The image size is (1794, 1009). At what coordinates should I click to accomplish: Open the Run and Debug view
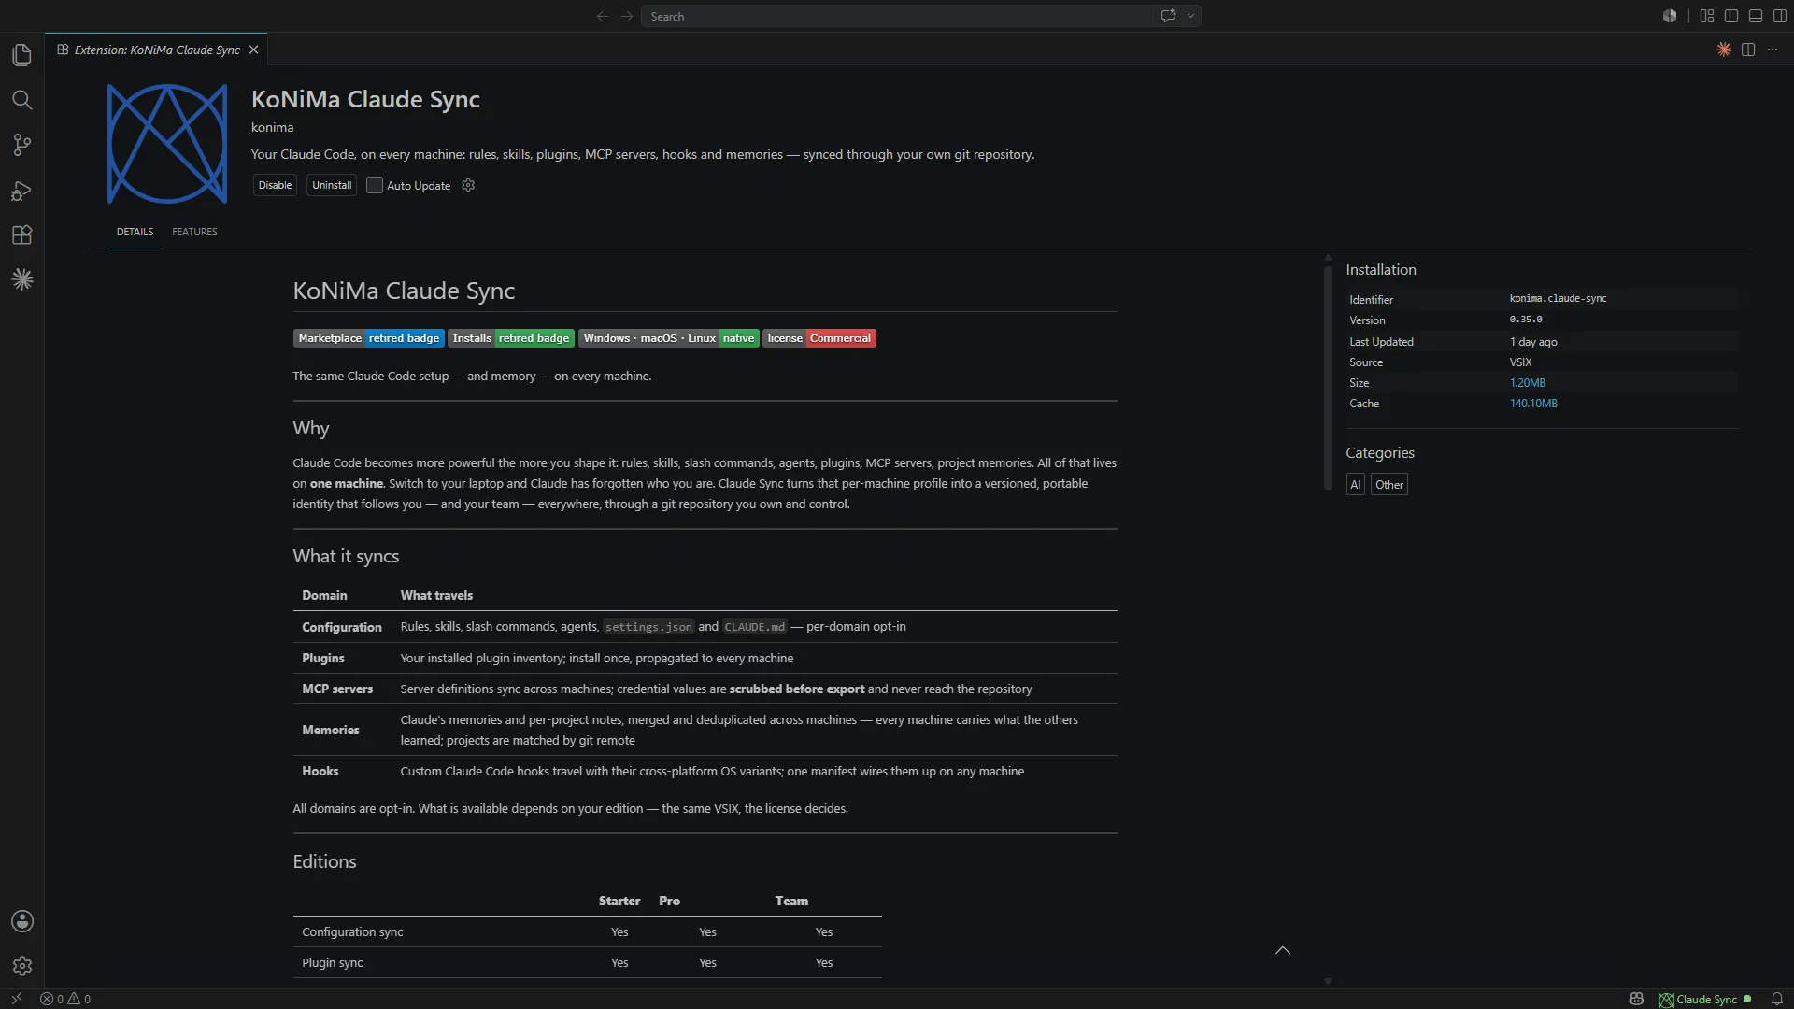pos(22,191)
